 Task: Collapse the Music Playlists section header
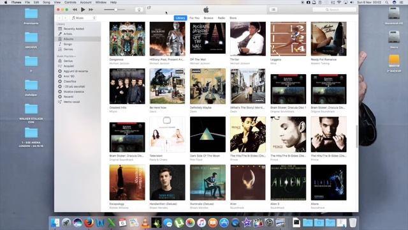66,56
